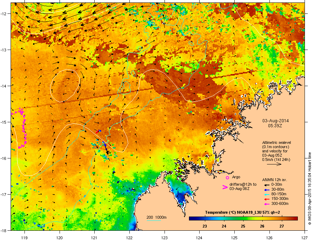This screenshot has height=241, width=312.
Task: Click the latitude axis label -12
Action: click(x=4, y=13)
